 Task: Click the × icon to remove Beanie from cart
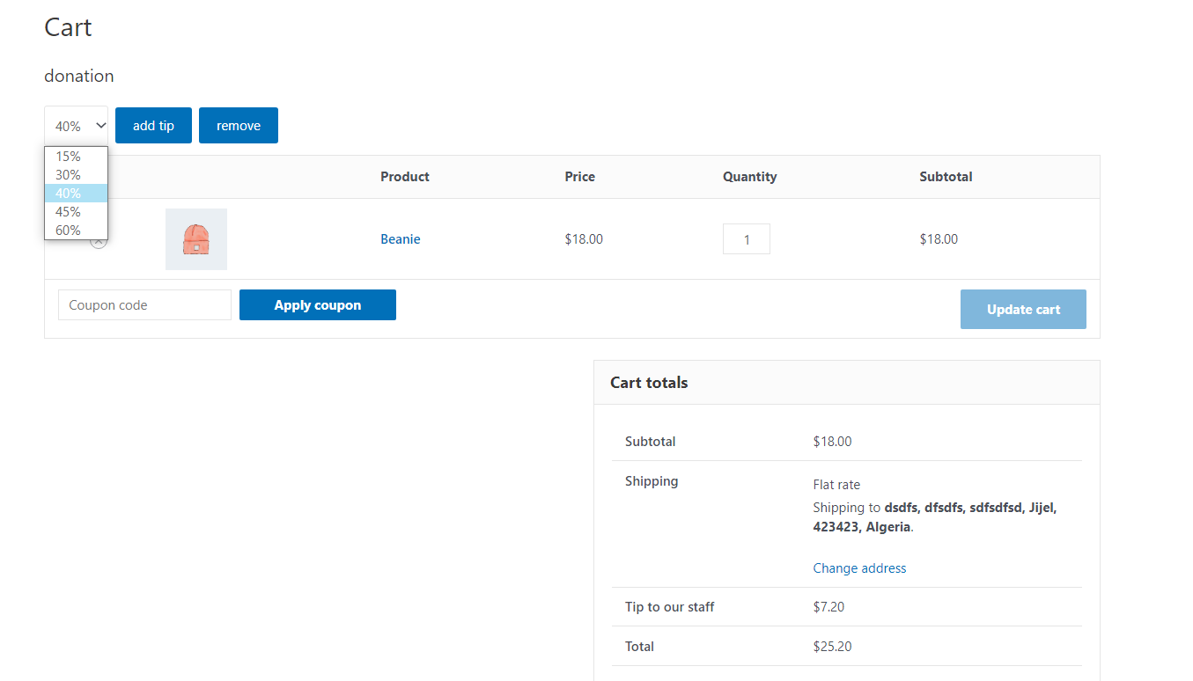(x=98, y=239)
